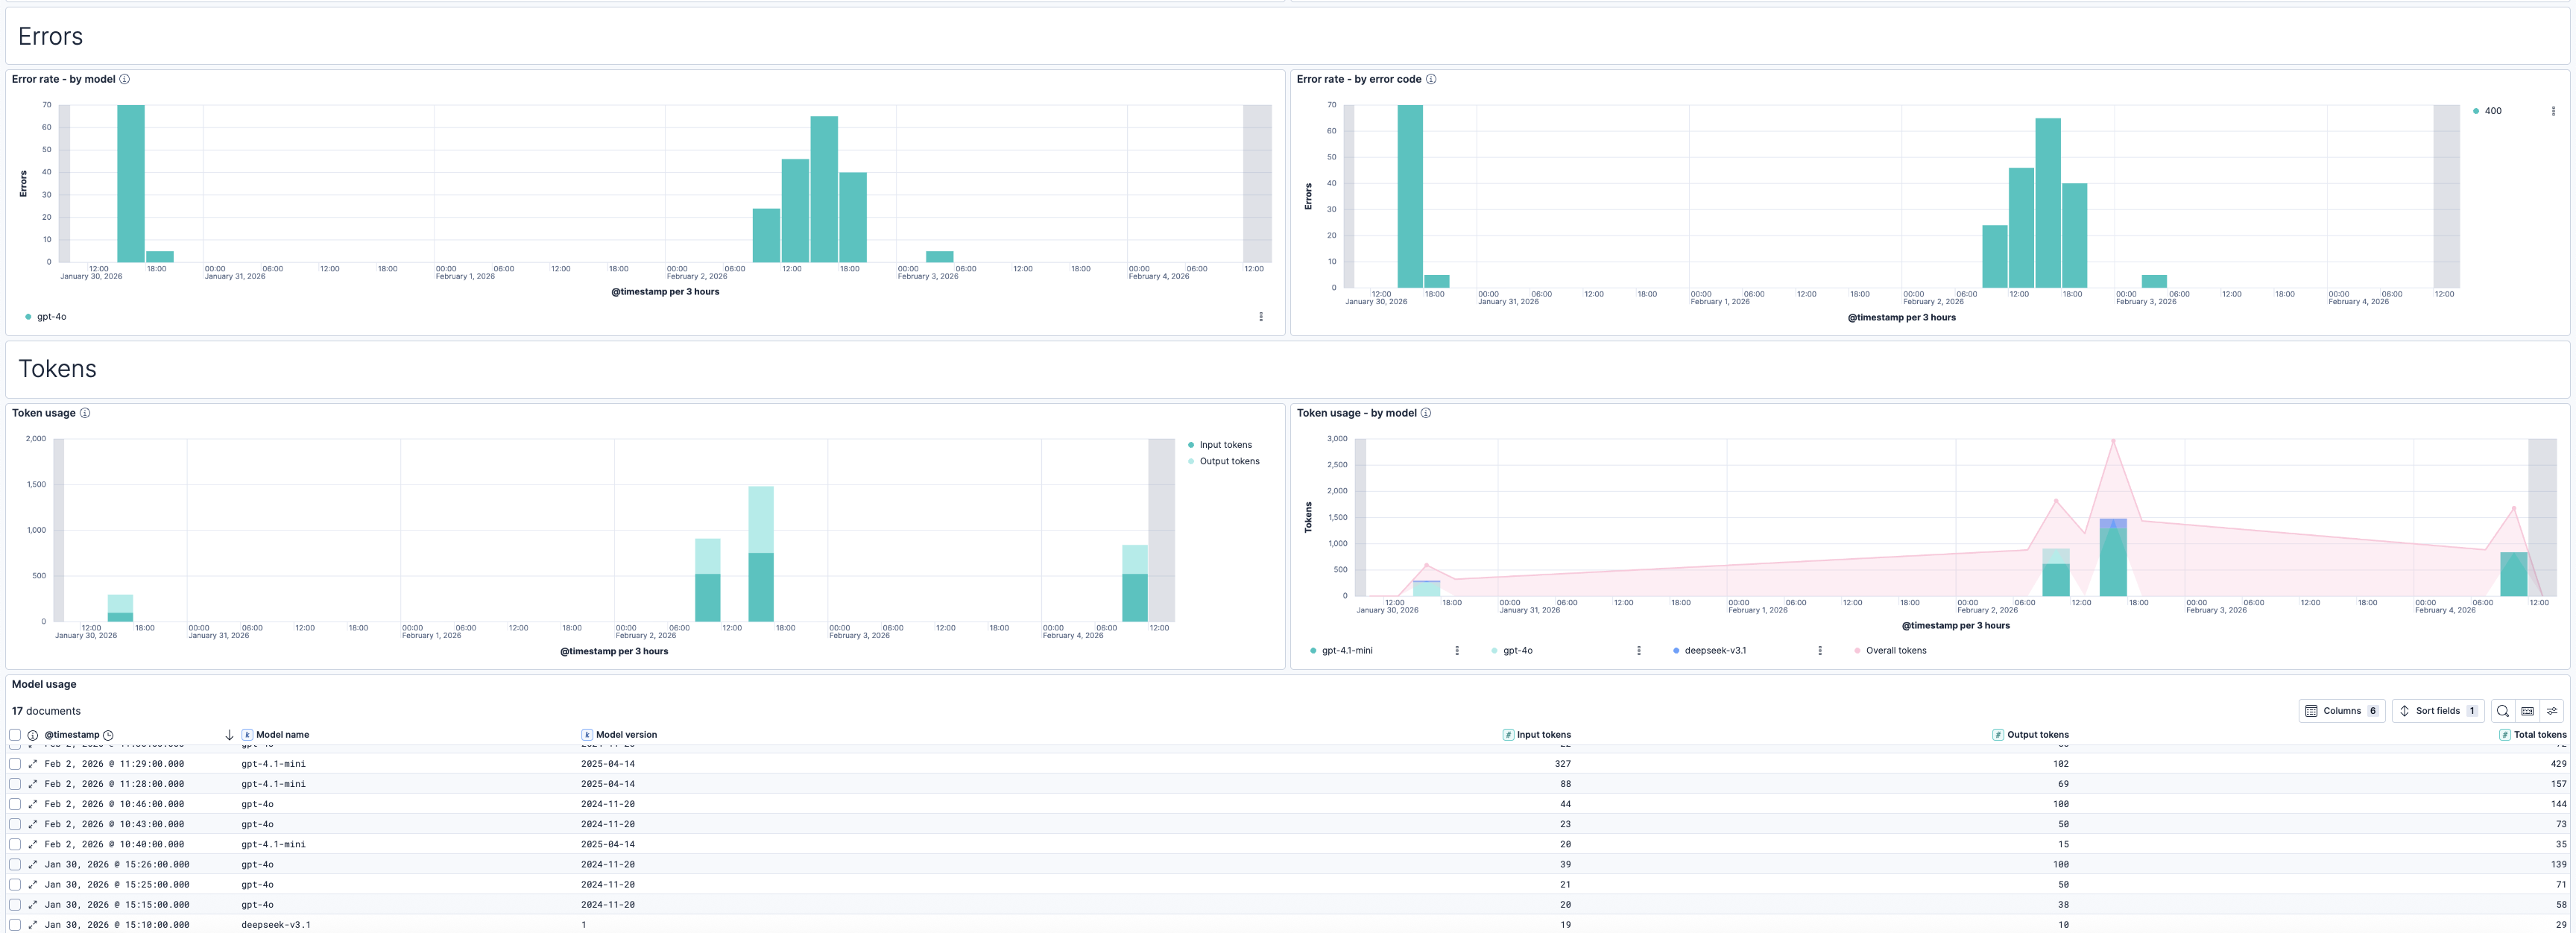
Task: Check the select-all checkbox in the table header
Action: click(x=15, y=735)
